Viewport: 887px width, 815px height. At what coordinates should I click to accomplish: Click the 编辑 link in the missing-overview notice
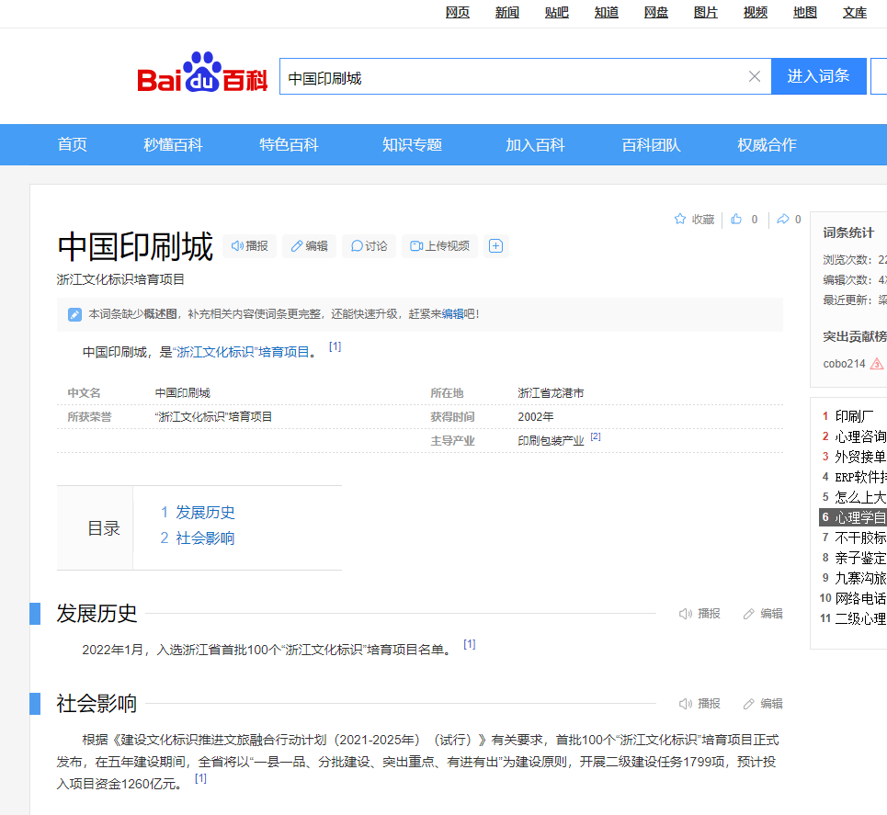[452, 314]
